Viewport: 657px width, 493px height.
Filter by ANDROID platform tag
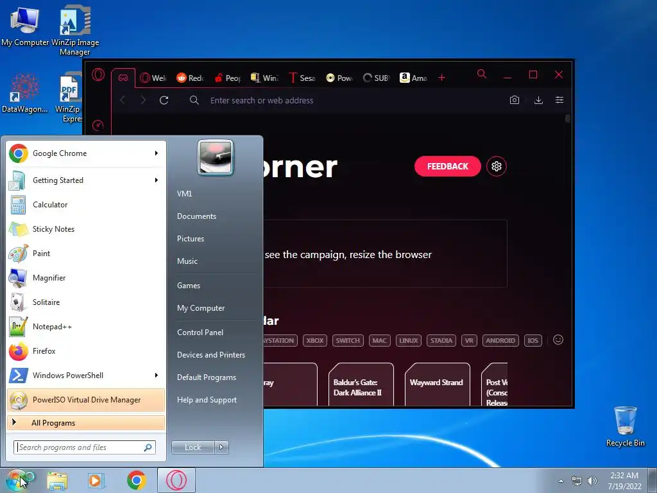click(500, 340)
